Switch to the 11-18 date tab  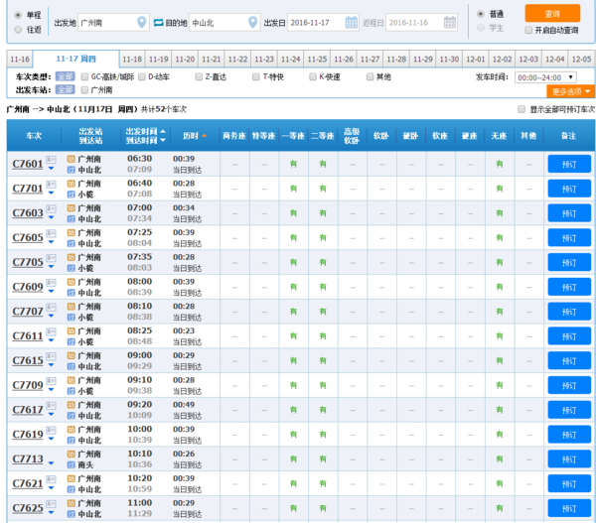coord(132,60)
